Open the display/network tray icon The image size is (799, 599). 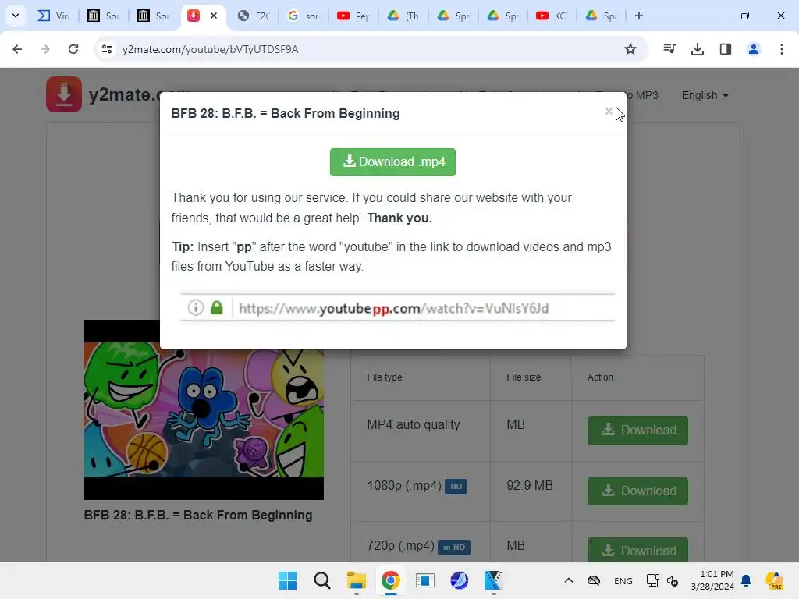pos(653,580)
